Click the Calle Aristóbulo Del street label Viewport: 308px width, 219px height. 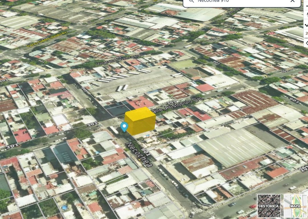177,105
